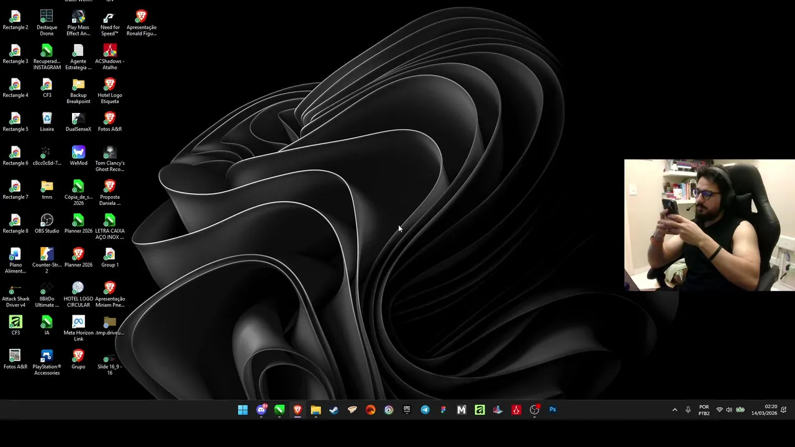Open the LETRA CAIXA AÇO INOX file
795x447 pixels.
pos(110,227)
